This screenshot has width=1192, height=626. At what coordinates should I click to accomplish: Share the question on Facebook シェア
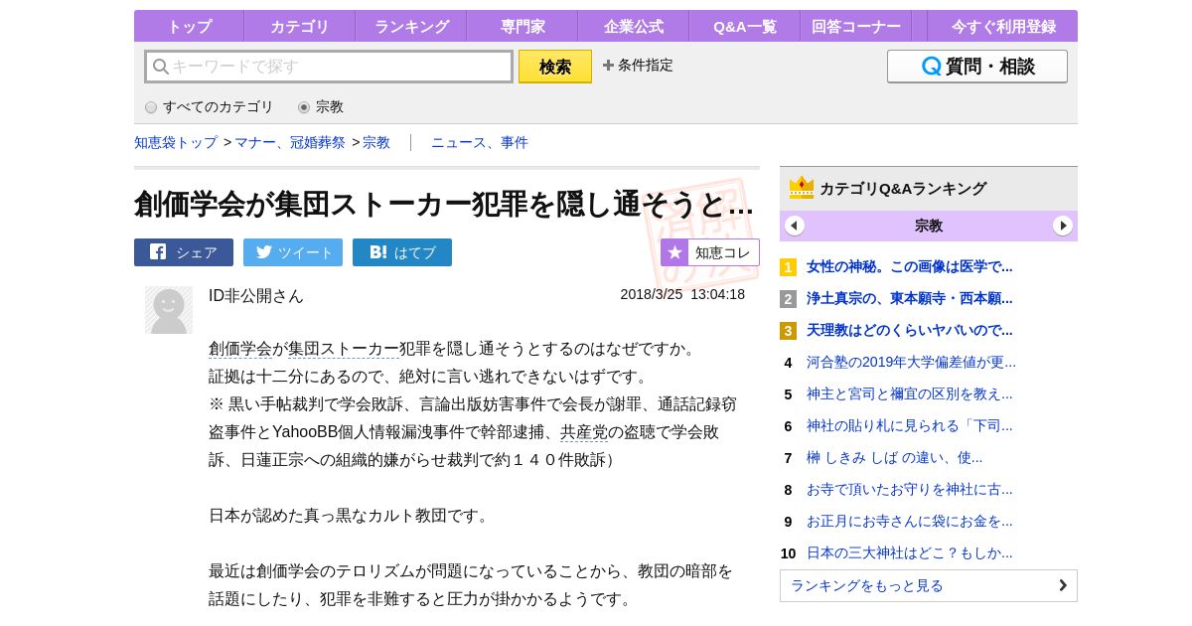[x=184, y=252]
